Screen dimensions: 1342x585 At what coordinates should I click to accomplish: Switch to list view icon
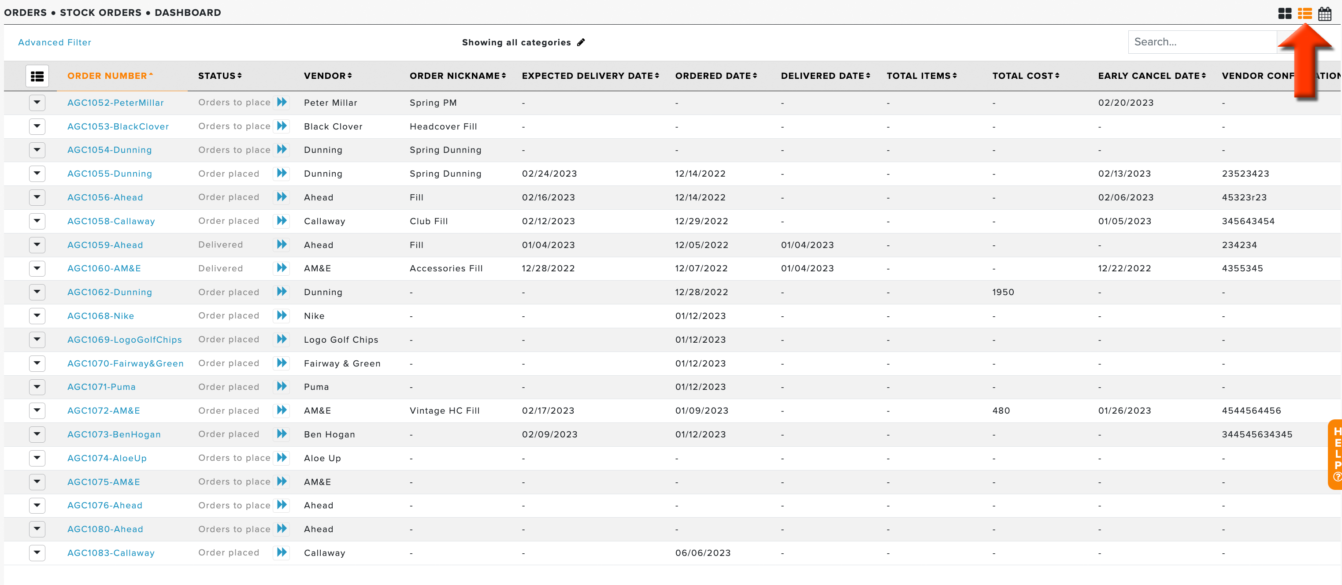(x=1305, y=14)
